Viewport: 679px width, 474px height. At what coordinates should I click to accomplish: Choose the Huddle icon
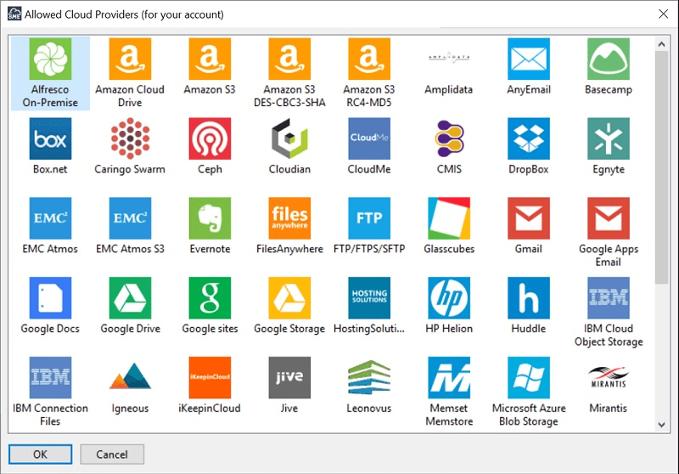pos(528,298)
